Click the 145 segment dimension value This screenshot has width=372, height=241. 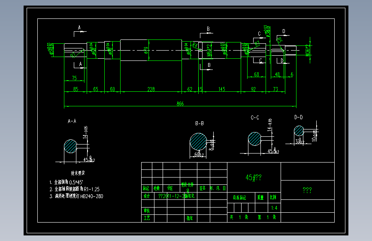(221, 89)
